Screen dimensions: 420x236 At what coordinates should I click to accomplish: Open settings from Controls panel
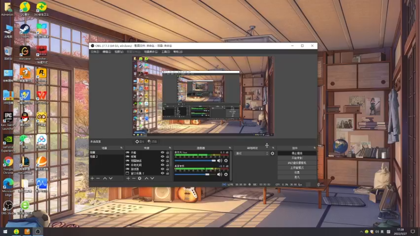297,173
